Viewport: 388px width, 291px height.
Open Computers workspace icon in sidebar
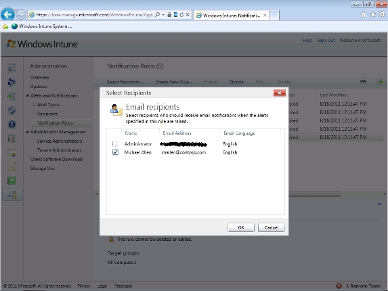pyautogui.click(x=12, y=82)
